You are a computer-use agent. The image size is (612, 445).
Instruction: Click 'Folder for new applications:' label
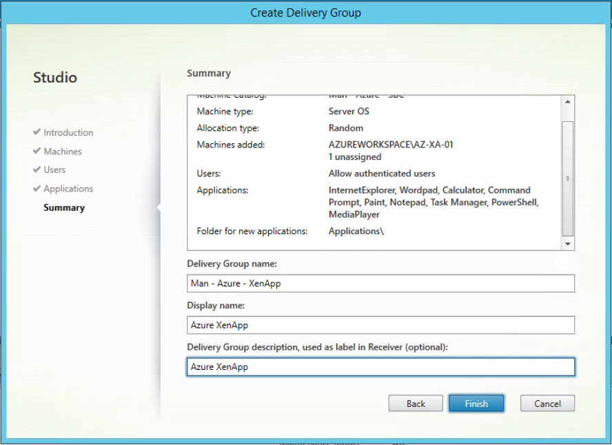coord(252,231)
